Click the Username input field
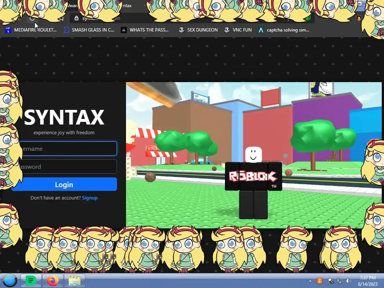The image size is (384, 288). (x=64, y=148)
